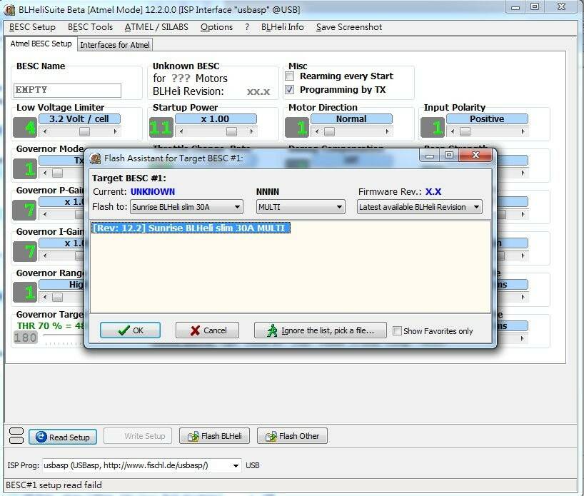Click left arrow of Governor Range slider
Viewport: 584px width, 496px height.
(45, 297)
